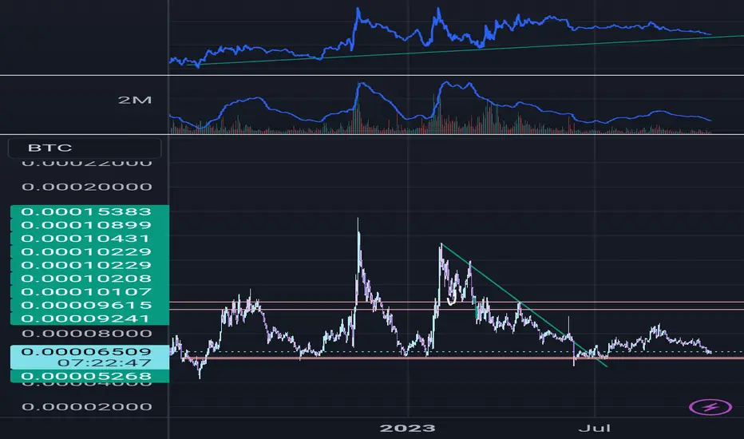Select the 0.00015383 green price label

pos(89,212)
